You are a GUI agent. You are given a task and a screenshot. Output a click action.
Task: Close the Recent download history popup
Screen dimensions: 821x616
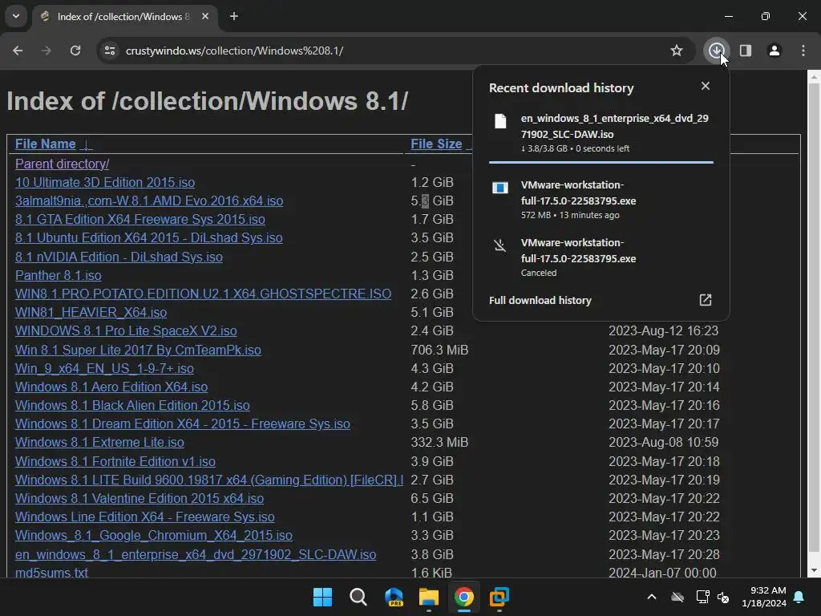[x=706, y=86]
